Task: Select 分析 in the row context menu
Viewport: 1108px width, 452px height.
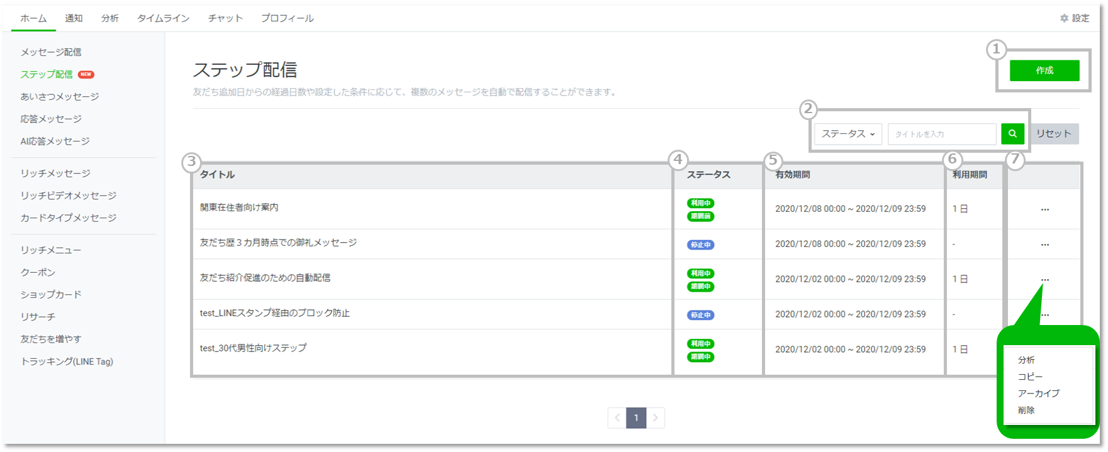Action: (x=1026, y=360)
